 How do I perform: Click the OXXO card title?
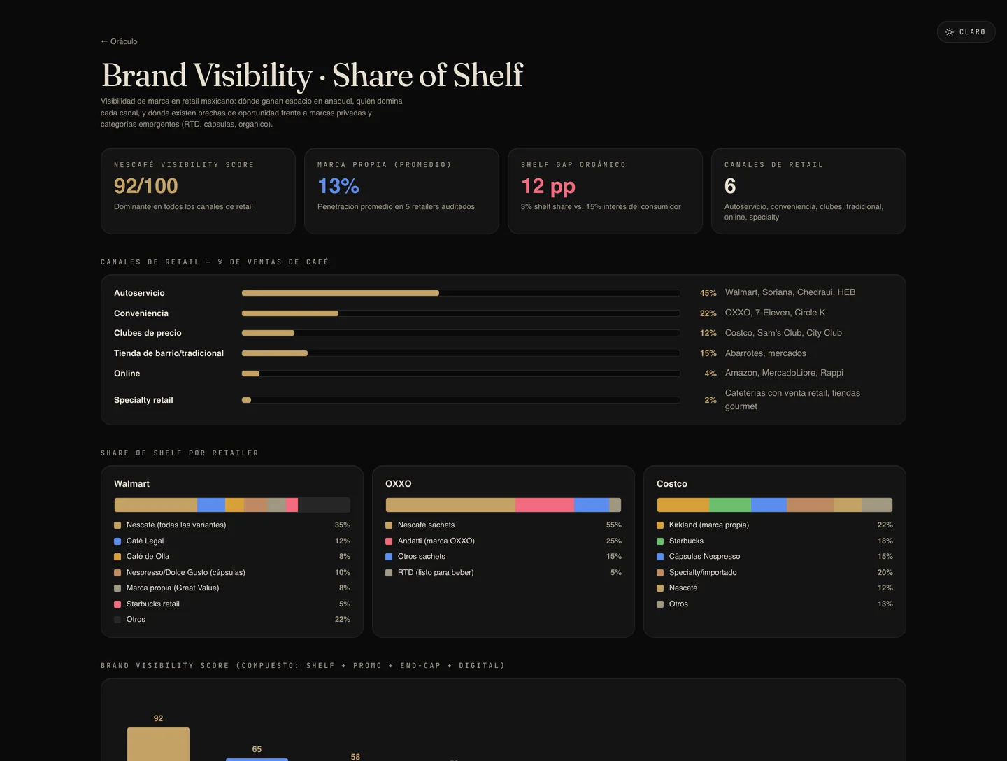[399, 484]
